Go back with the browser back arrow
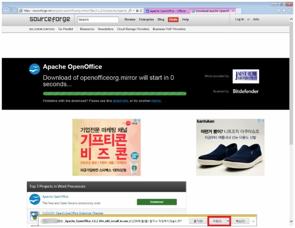The width and height of the screenshot is (295, 228). 6,10
